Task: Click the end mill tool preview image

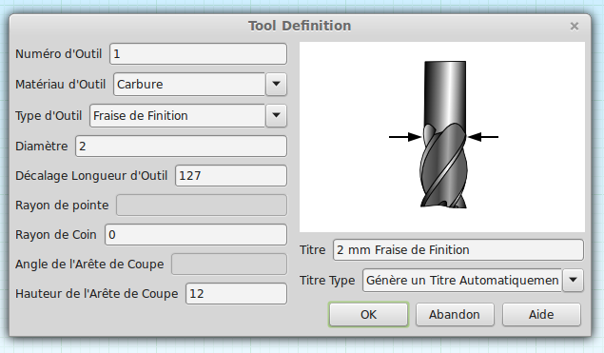Action: click(x=442, y=137)
